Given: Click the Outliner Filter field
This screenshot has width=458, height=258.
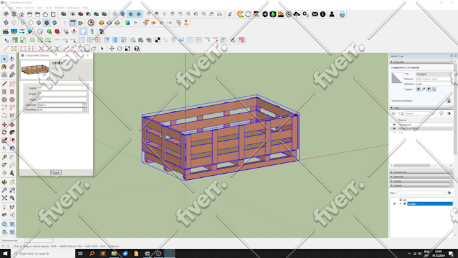Looking at the screenshot, I should (x=420, y=193).
